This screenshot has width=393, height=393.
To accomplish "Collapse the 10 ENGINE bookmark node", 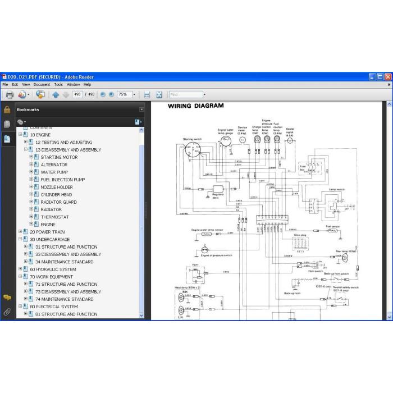I will [20, 134].
